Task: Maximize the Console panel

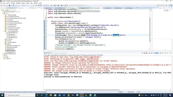Action: [x=171, y=53]
